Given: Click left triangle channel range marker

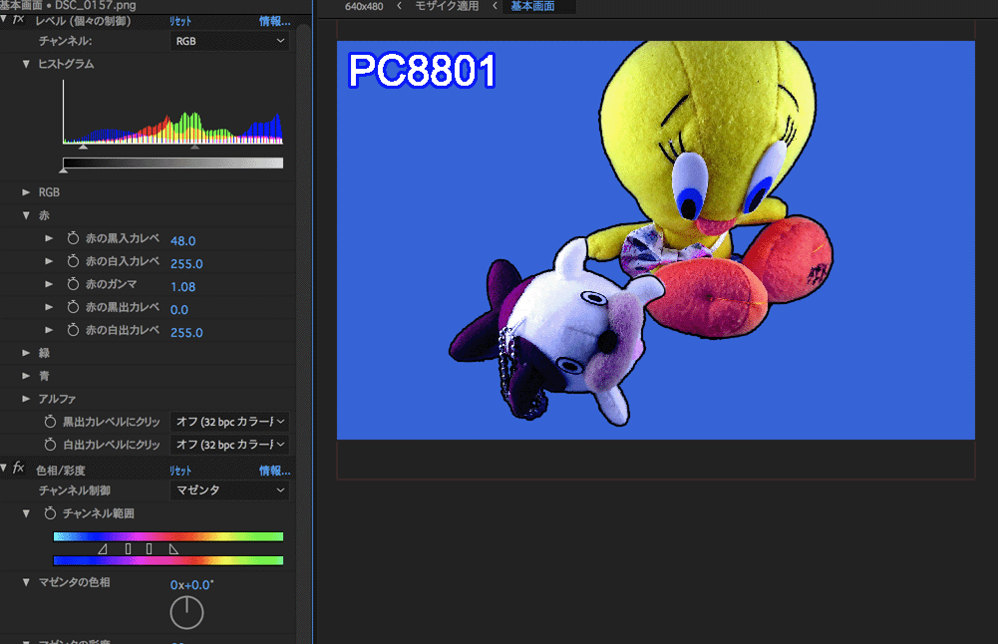Looking at the screenshot, I should (103, 548).
